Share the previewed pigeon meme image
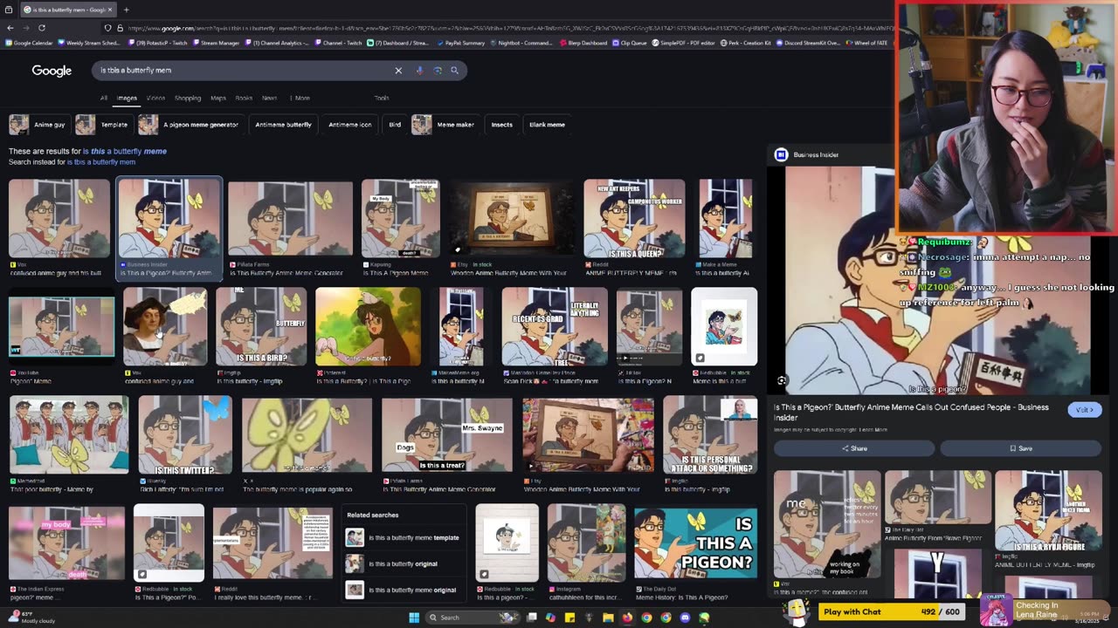The image size is (1118, 628). pyautogui.click(x=853, y=448)
